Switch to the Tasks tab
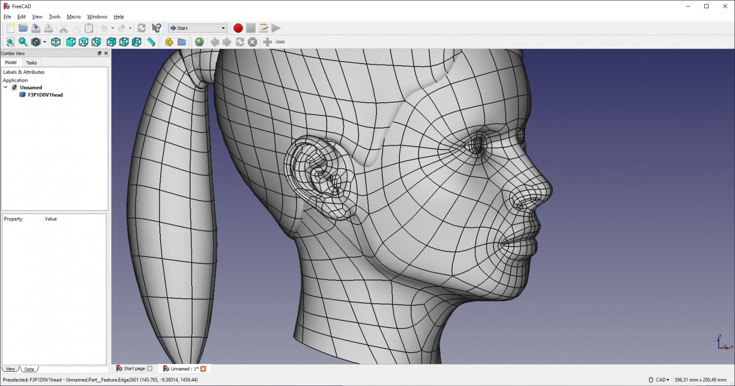The height and width of the screenshot is (386, 735). tap(31, 63)
